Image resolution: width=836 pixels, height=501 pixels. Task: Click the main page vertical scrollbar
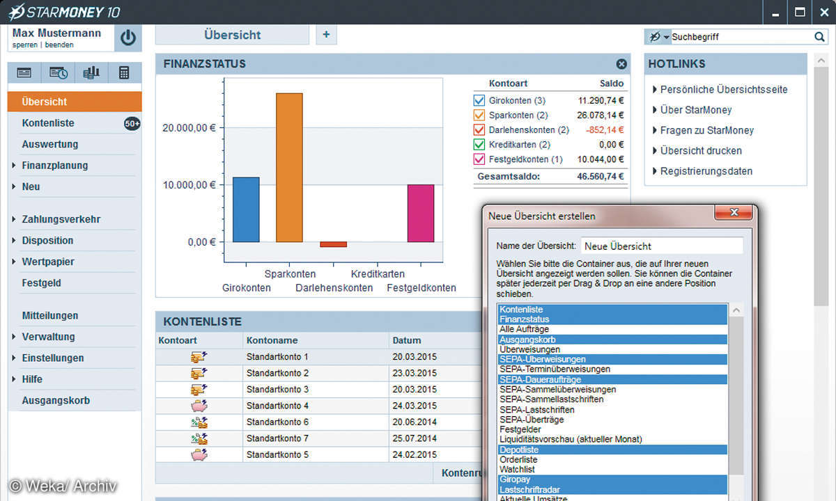820,188
